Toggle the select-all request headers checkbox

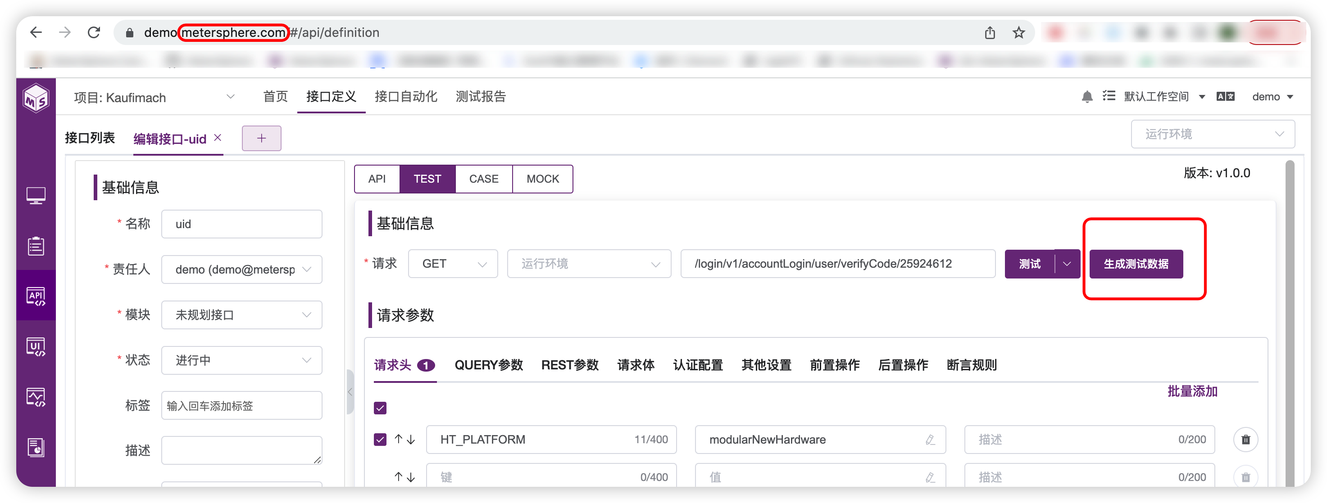coord(380,408)
